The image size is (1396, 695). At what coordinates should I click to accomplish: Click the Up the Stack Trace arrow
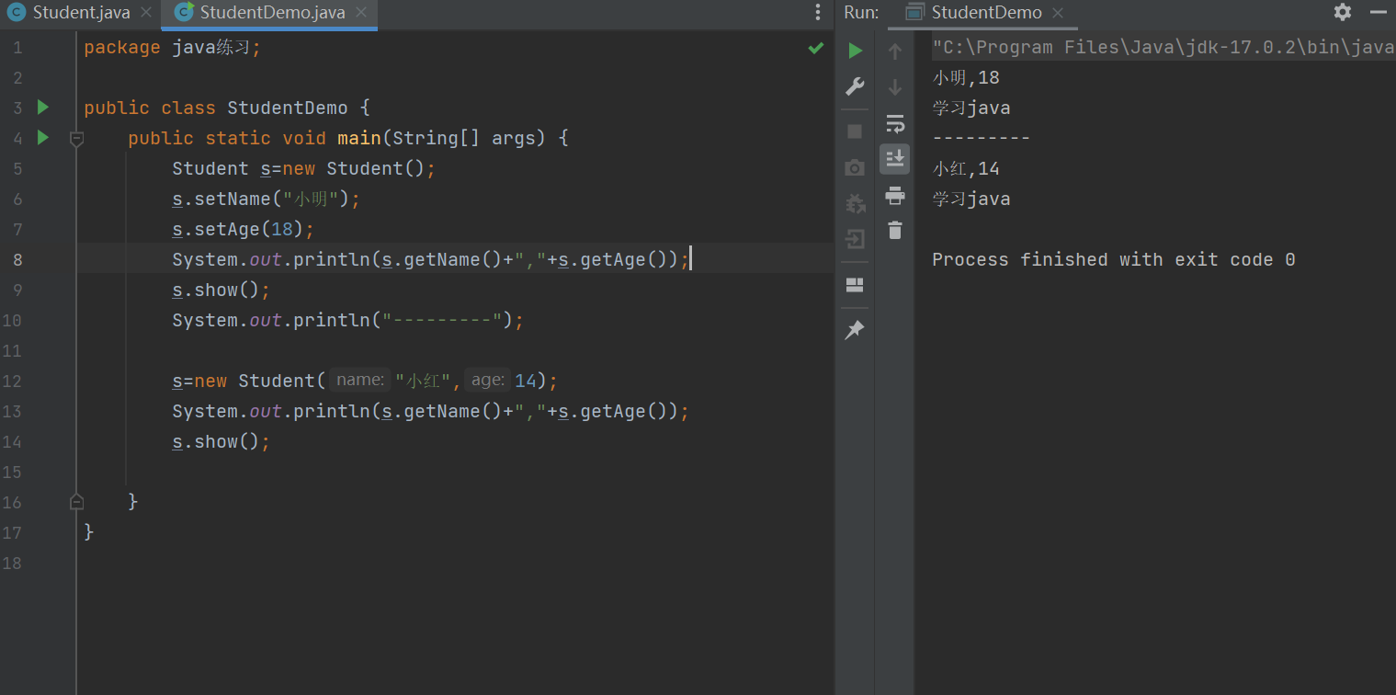[895, 51]
